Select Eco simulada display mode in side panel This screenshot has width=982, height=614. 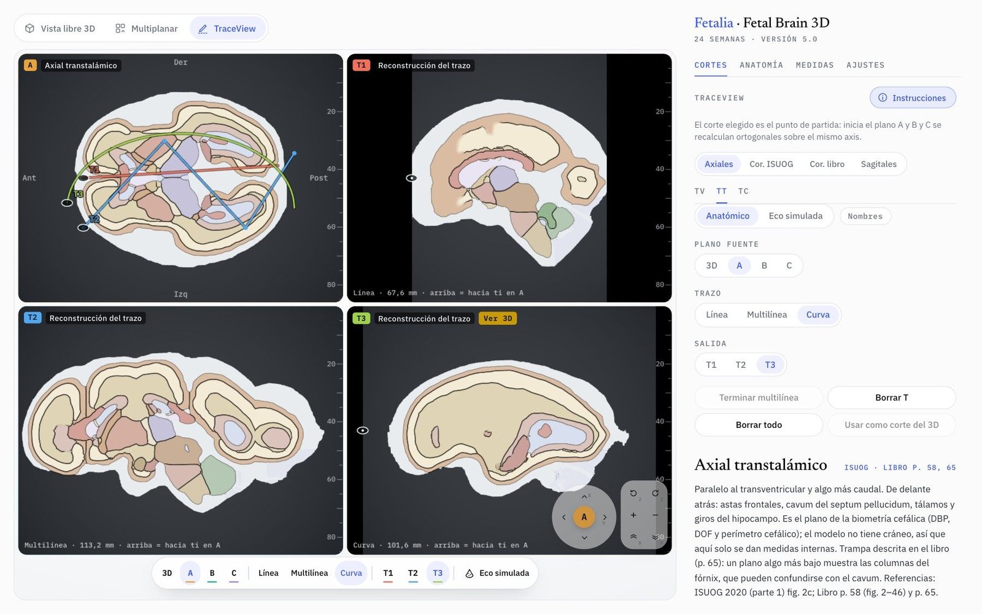[795, 216]
